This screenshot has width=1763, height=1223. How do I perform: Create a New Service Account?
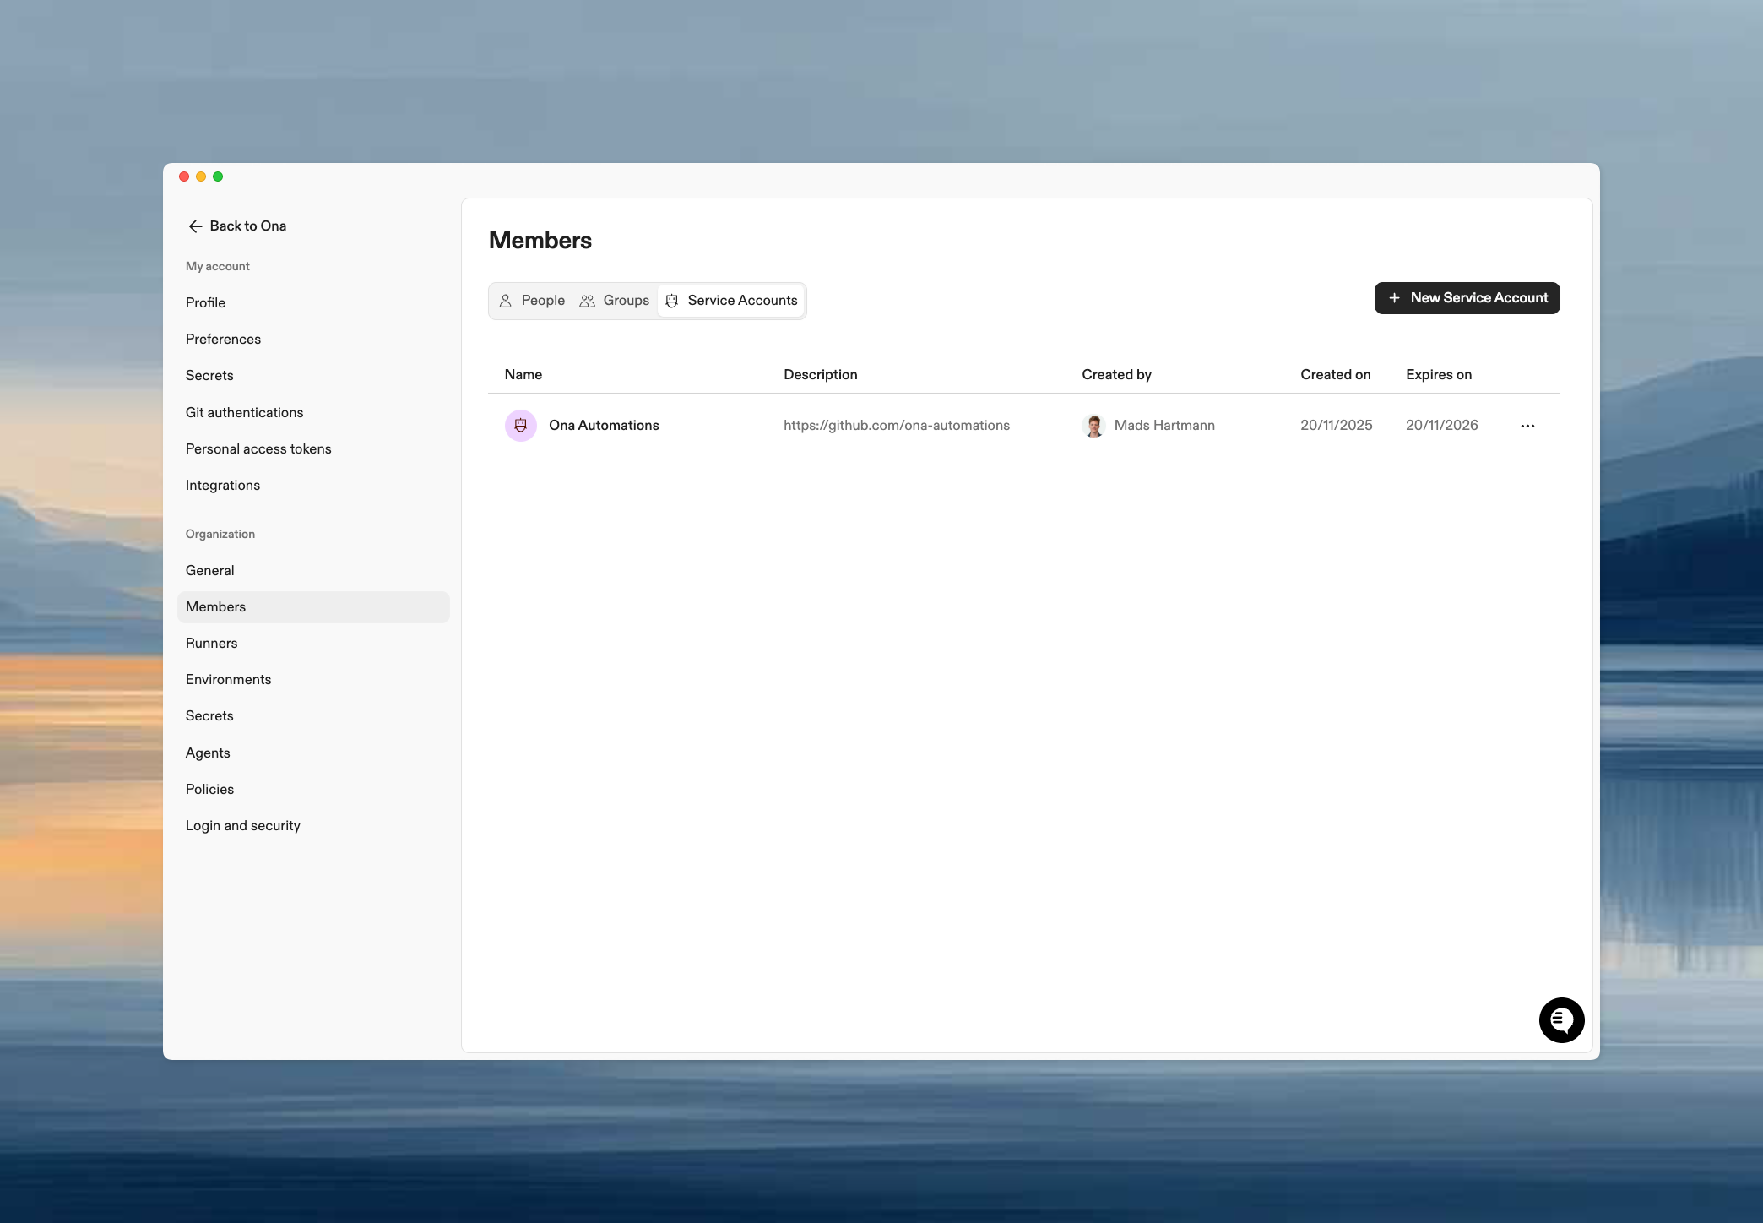click(1467, 298)
